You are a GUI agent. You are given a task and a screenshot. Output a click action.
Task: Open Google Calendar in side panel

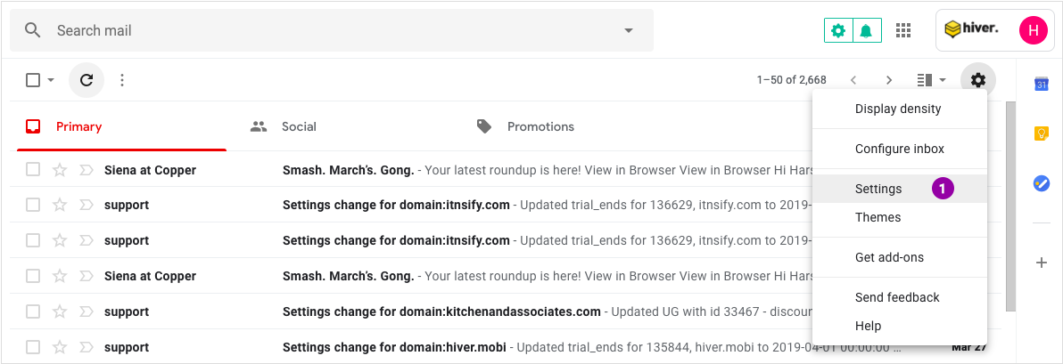tap(1042, 85)
